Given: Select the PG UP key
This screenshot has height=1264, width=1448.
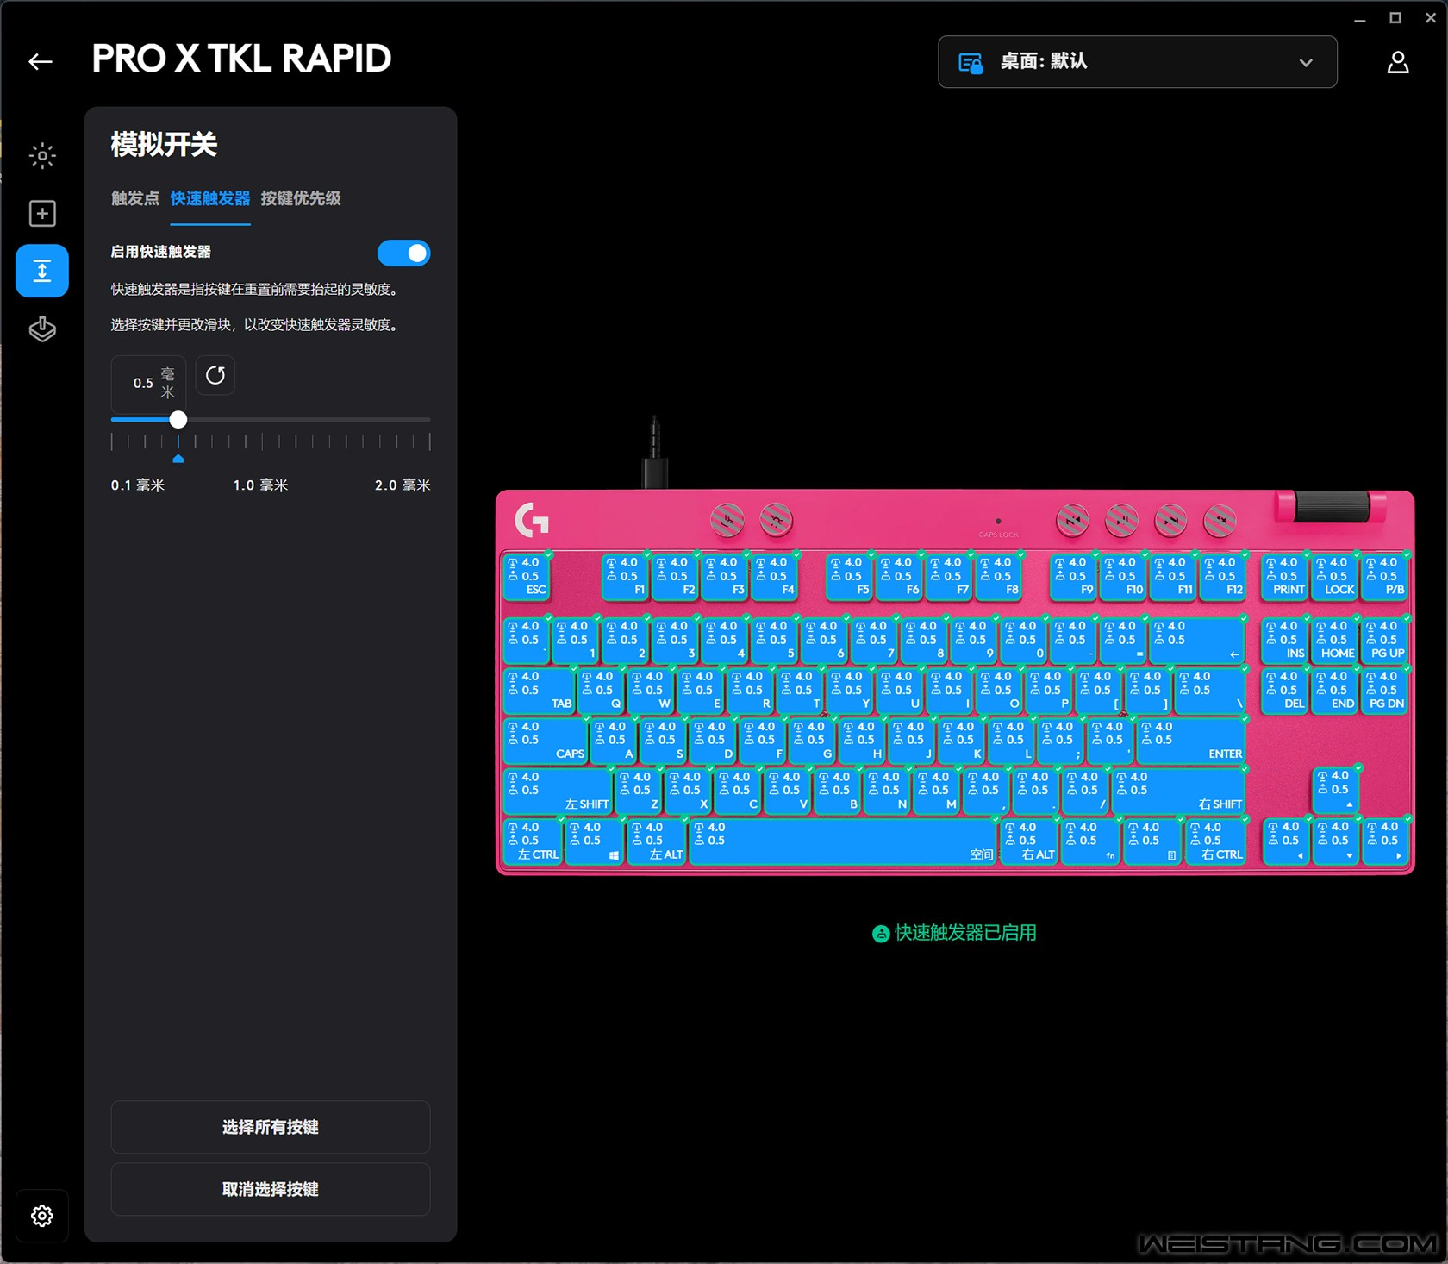Looking at the screenshot, I should pyautogui.click(x=1384, y=641).
